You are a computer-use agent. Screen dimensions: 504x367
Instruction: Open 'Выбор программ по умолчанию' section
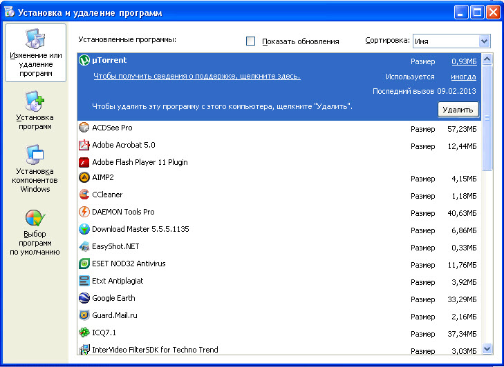coord(35,232)
